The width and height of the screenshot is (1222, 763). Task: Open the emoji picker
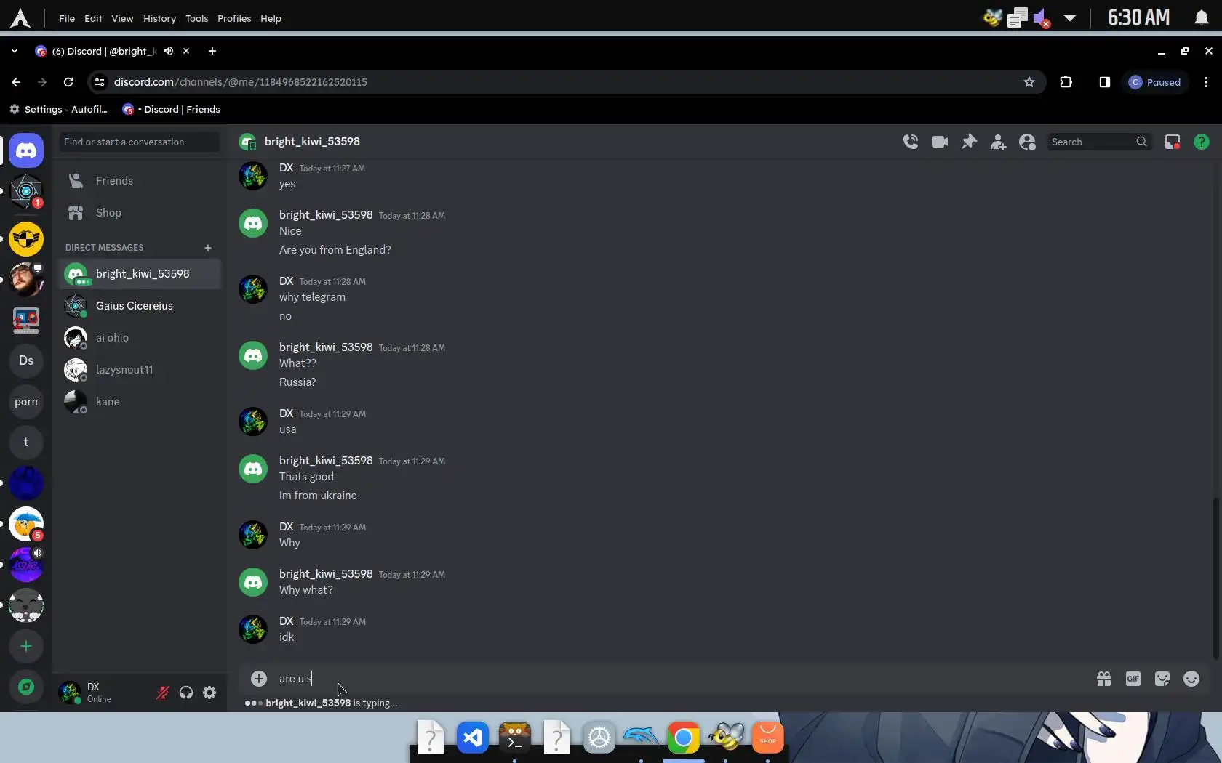click(1191, 679)
